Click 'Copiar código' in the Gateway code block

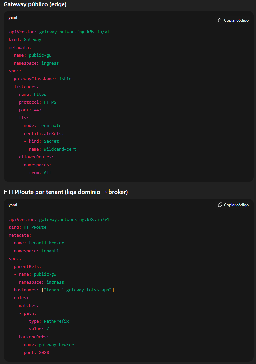(x=236, y=20)
